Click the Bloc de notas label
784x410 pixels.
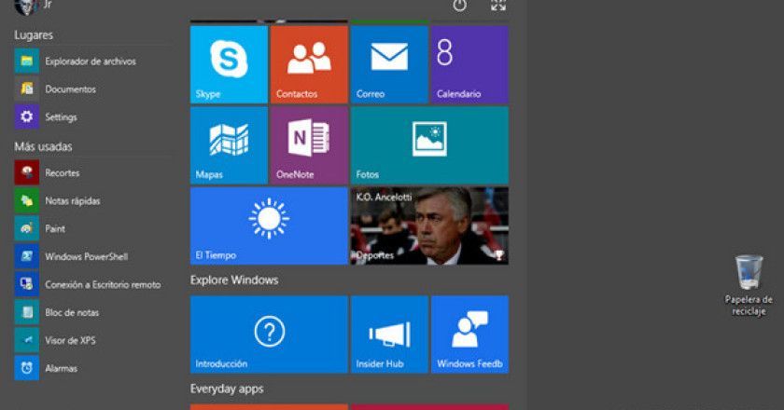click(x=72, y=312)
